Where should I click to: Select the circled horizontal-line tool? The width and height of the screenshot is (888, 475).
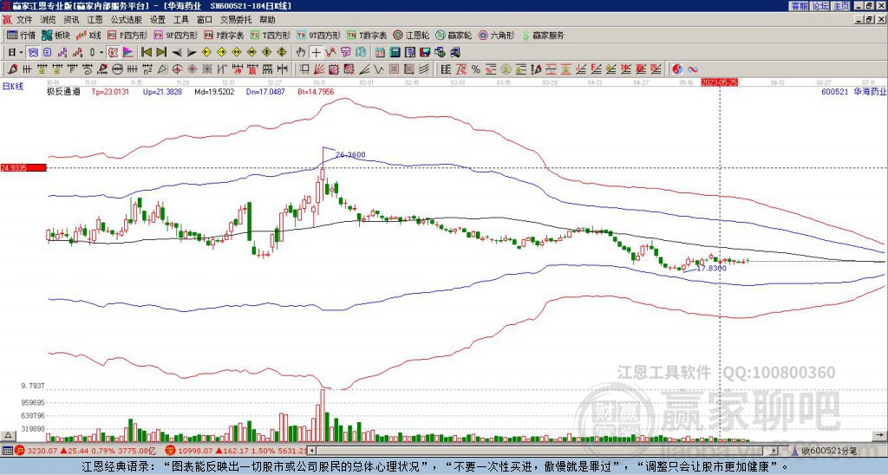tap(117, 69)
